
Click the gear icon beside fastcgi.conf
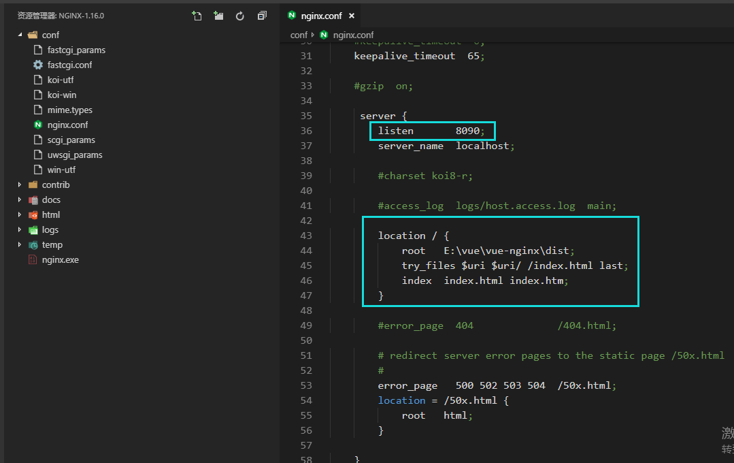tap(38, 65)
